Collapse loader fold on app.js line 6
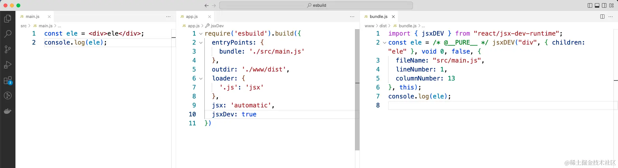The width and height of the screenshot is (618, 168). pos(201,79)
